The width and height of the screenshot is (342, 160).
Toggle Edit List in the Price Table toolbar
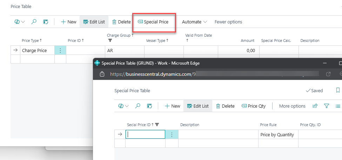tap(94, 22)
